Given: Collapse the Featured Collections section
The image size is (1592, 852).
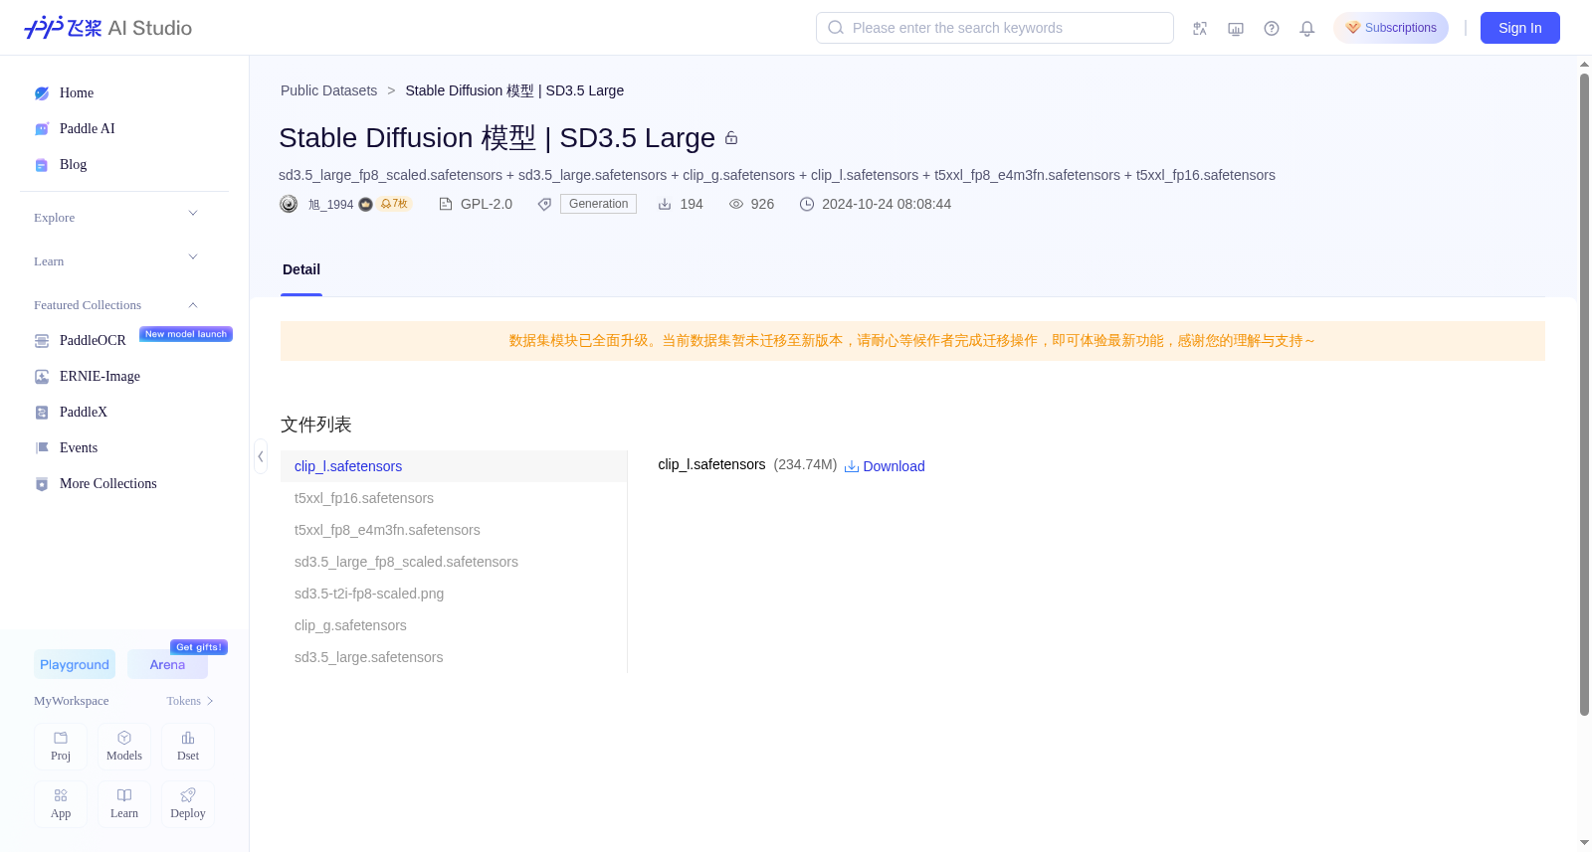Looking at the screenshot, I should pos(193,305).
